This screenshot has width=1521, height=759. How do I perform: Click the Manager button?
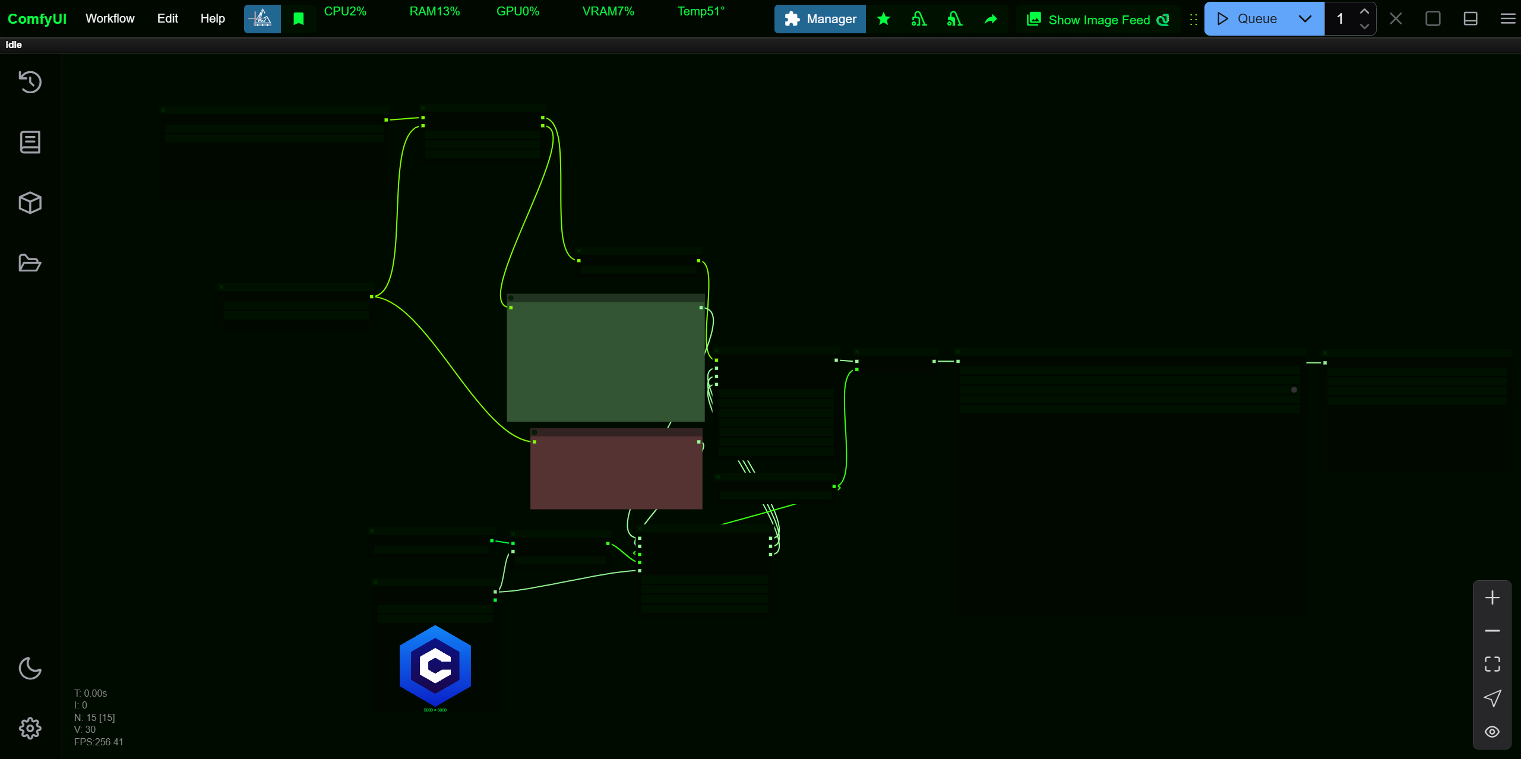click(x=820, y=19)
